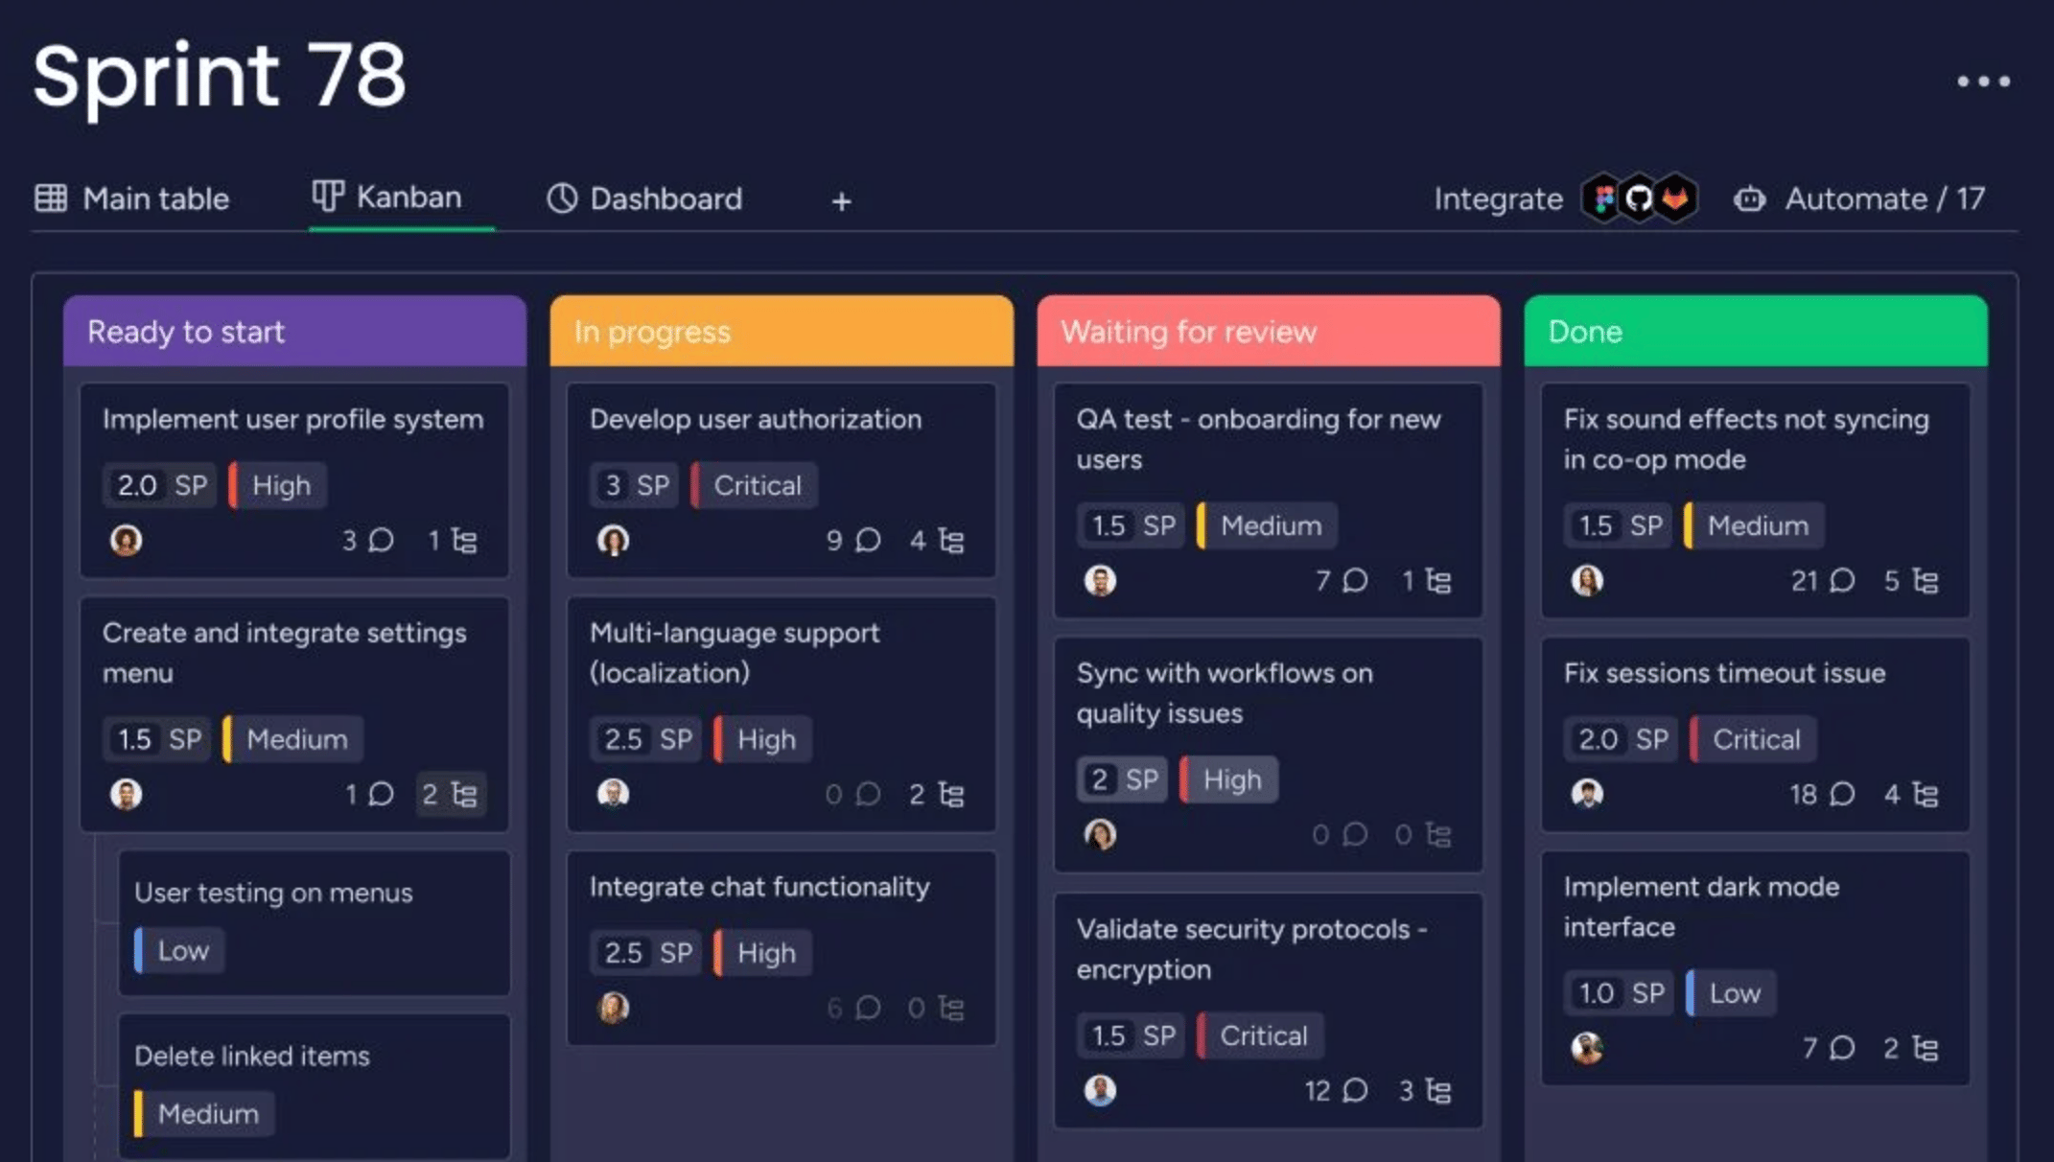Screen dimensions: 2054x1162
Task: Open comments on Validate security protocols card
Action: coord(1355,1091)
